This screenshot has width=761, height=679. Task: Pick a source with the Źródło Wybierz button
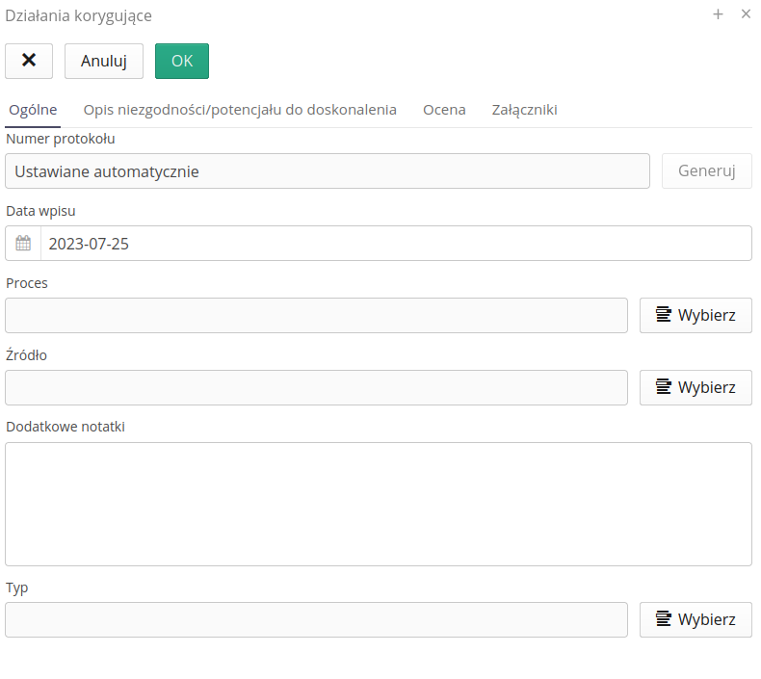pyautogui.click(x=695, y=387)
